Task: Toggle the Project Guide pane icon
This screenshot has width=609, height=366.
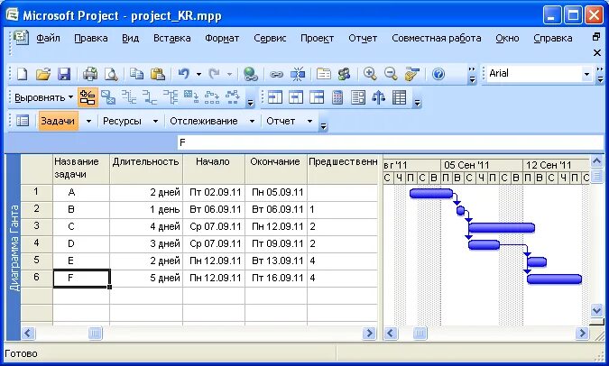Action: [x=23, y=121]
